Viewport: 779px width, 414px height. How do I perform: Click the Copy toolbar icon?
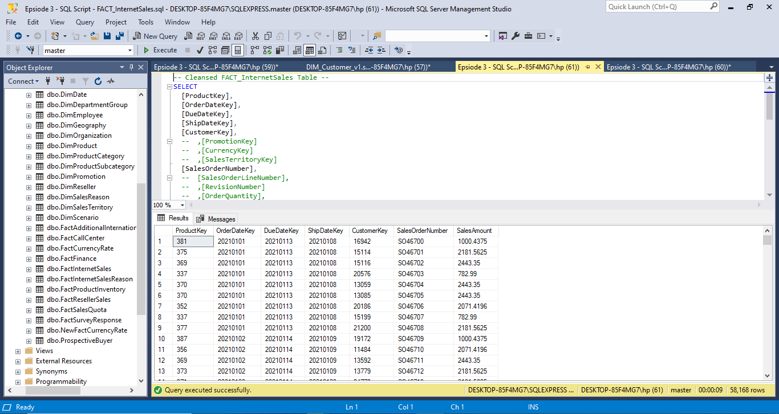[267, 36]
